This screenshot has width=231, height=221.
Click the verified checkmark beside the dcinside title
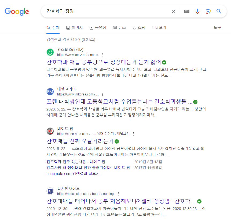click(199, 201)
